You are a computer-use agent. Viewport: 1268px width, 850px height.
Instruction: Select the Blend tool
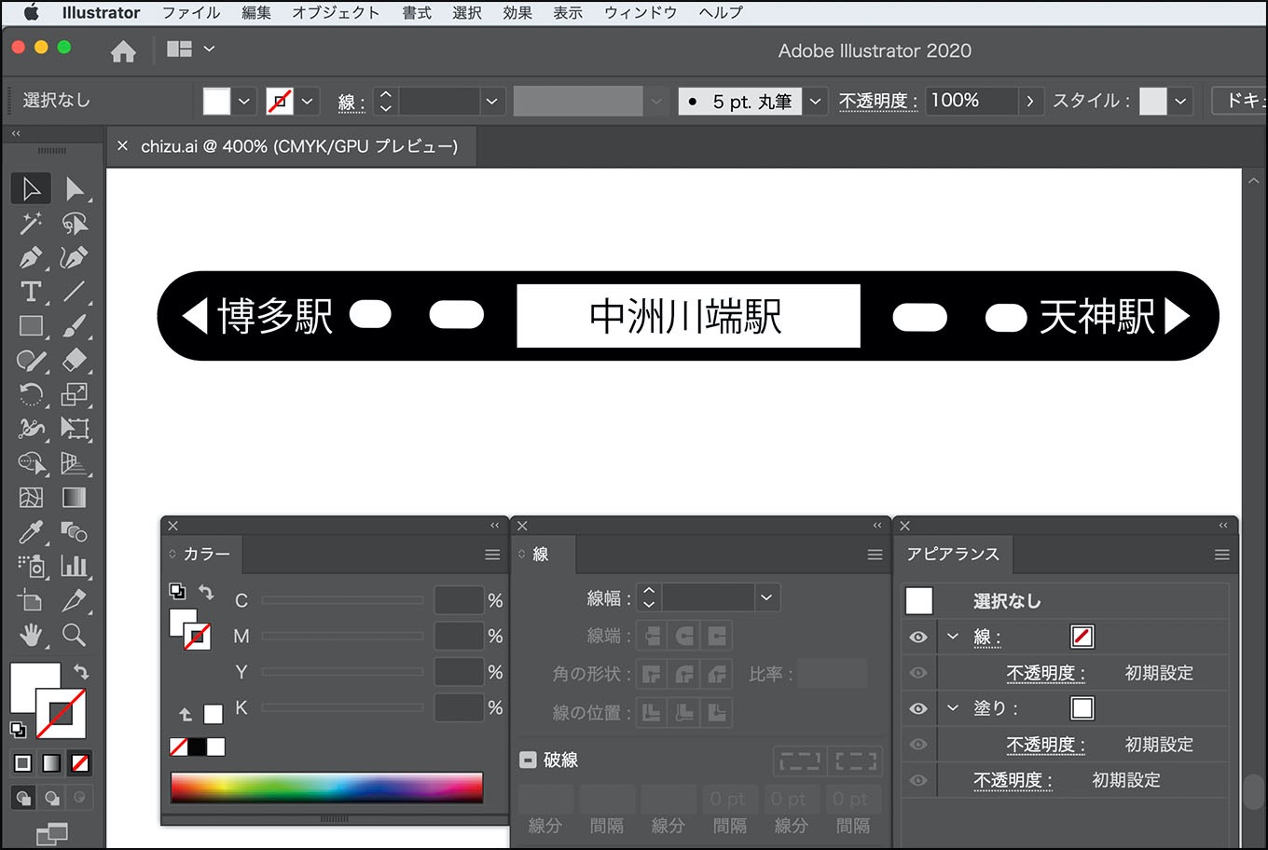75,532
